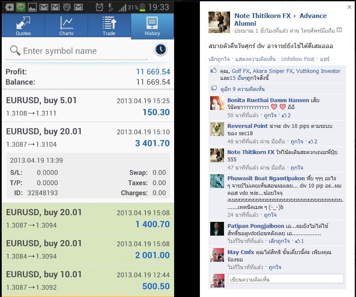This screenshot has height=297, width=356.
Task: Open Reversal Point's profile
Action: [x=248, y=126]
